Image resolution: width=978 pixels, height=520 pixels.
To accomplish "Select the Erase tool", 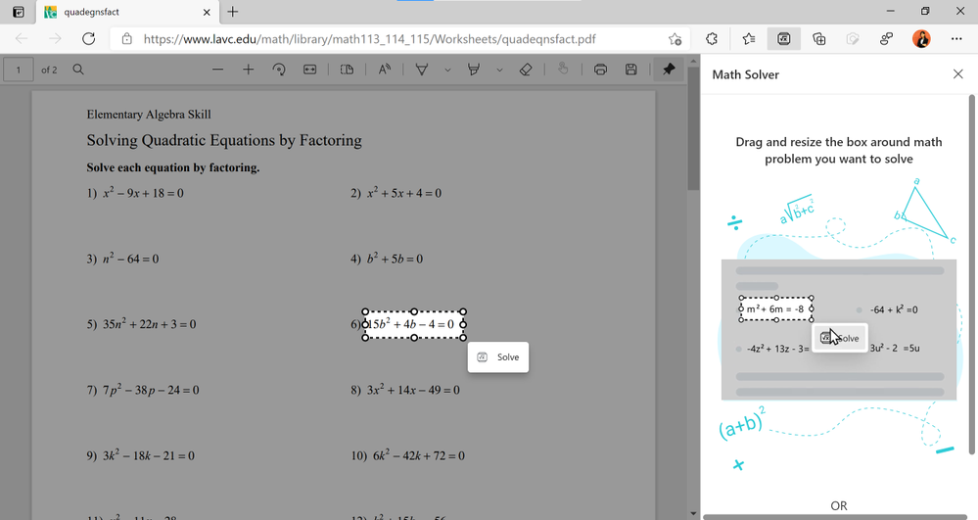I will [x=526, y=70].
